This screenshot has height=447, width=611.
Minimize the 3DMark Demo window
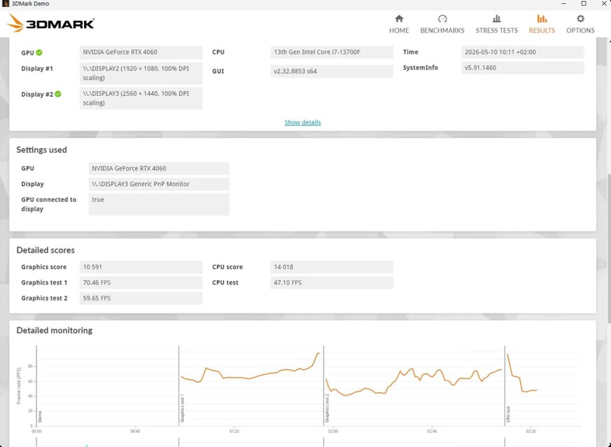563,4
